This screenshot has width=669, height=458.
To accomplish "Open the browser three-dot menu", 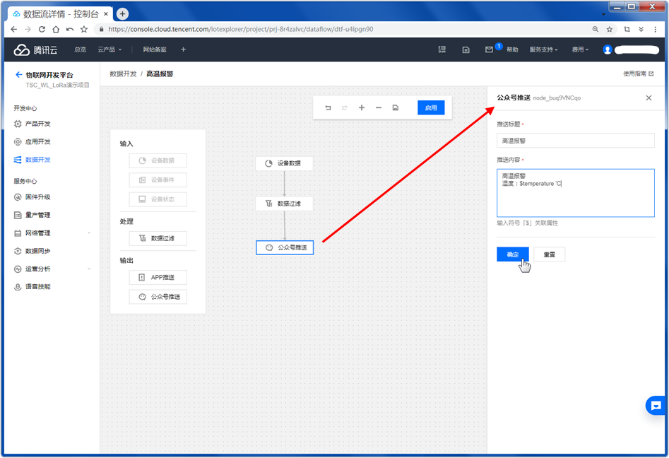I will pos(655,29).
